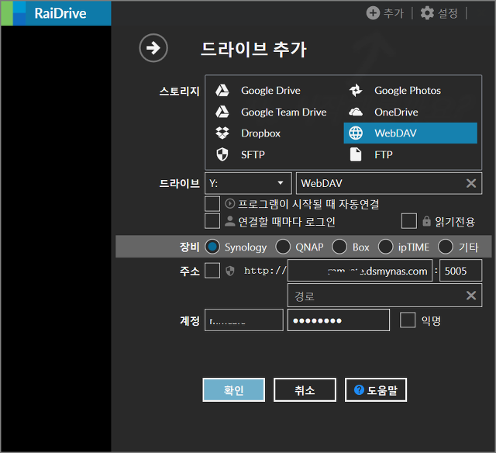This screenshot has height=453, width=496.
Task: Clear the 경로 path field with X
Action: [x=471, y=296]
